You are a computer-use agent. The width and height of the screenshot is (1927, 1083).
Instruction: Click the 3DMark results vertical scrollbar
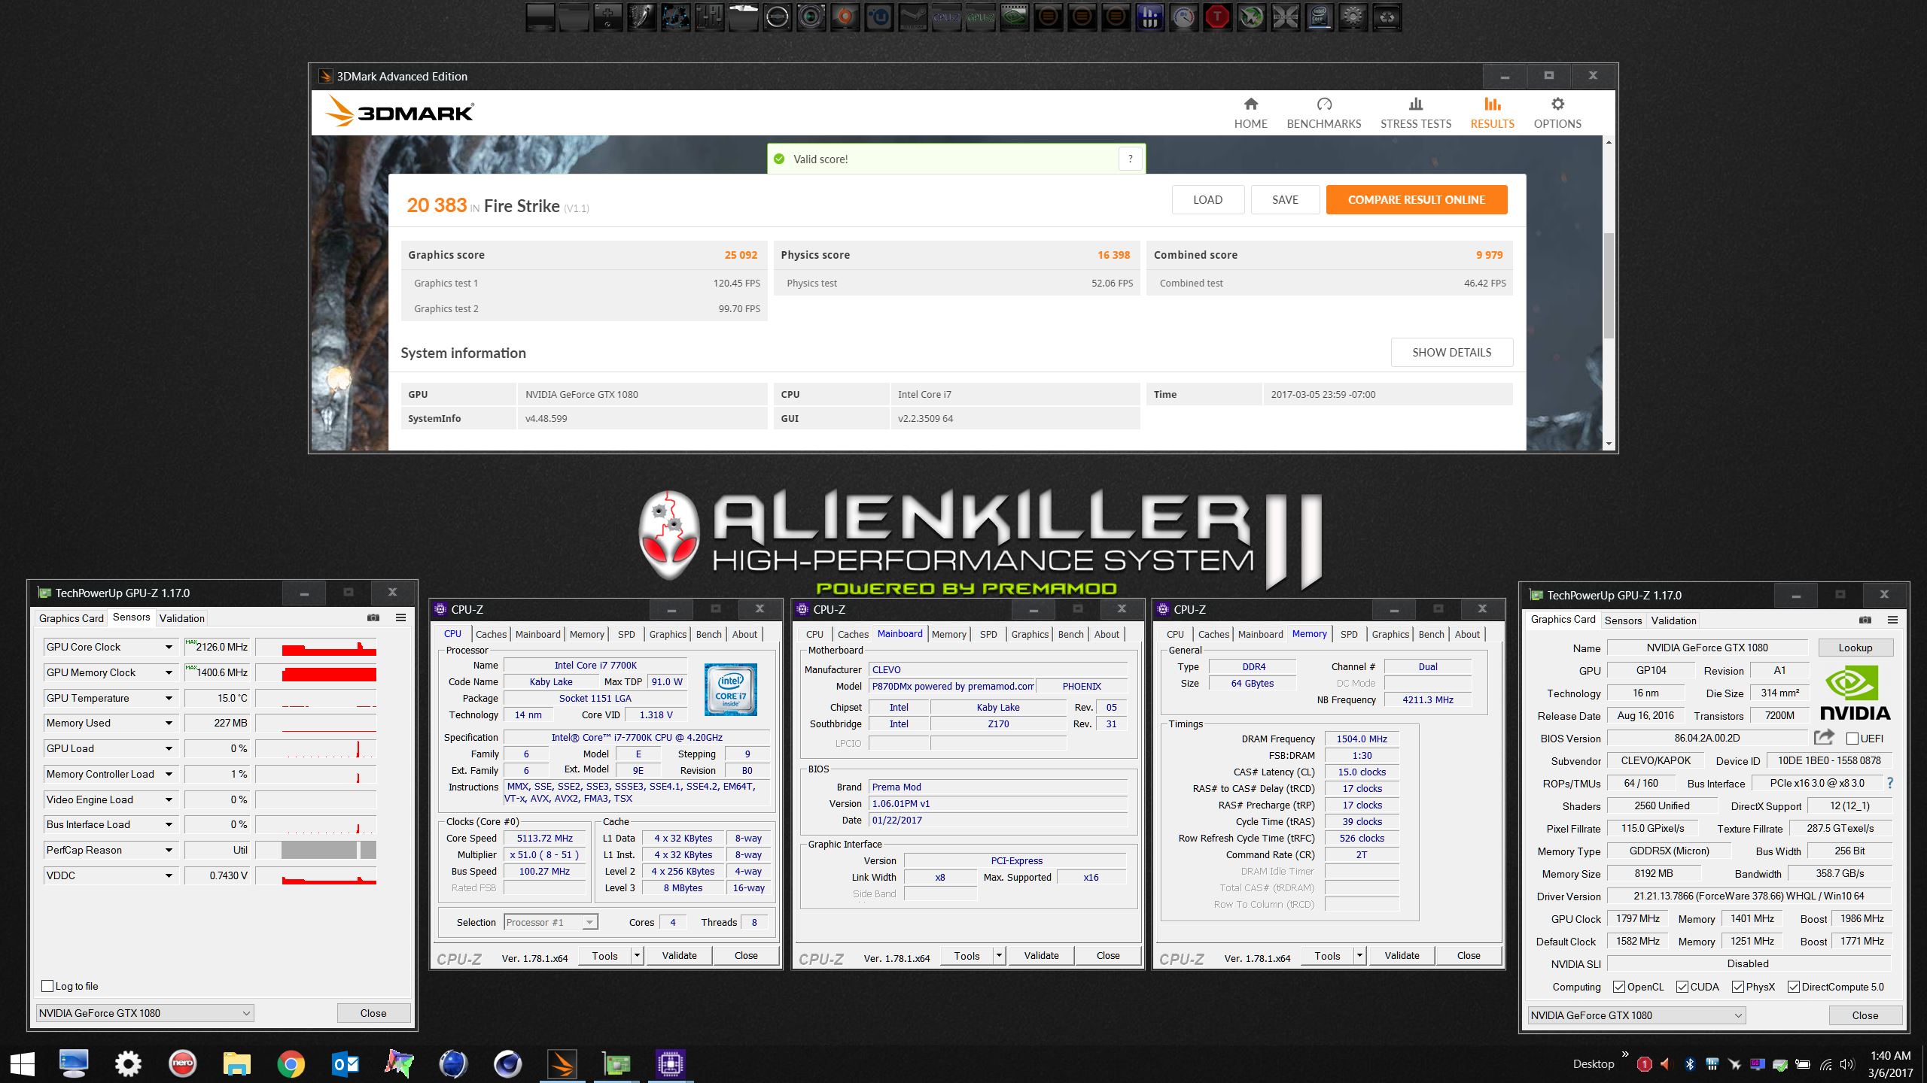[1609, 286]
